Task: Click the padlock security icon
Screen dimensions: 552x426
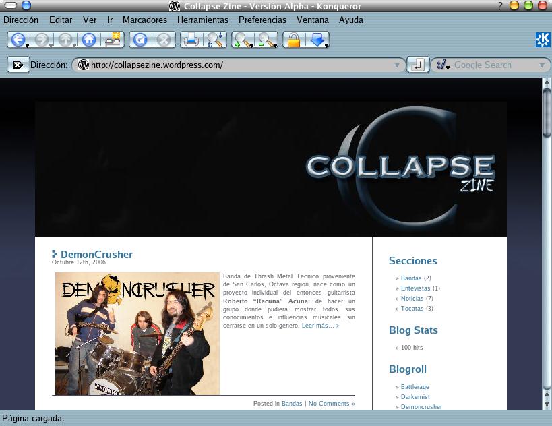Action: [294, 39]
